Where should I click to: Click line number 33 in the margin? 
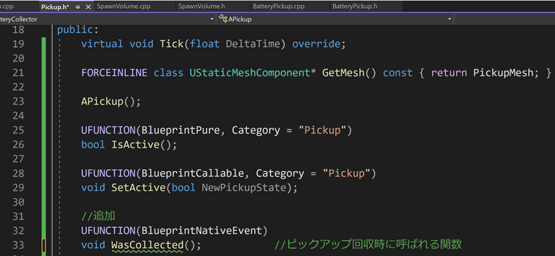tap(18, 245)
